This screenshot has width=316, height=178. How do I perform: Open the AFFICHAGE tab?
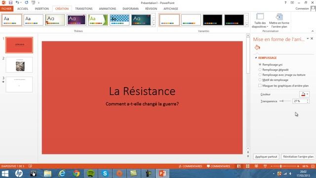pyautogui.click(x=171, y=9)
